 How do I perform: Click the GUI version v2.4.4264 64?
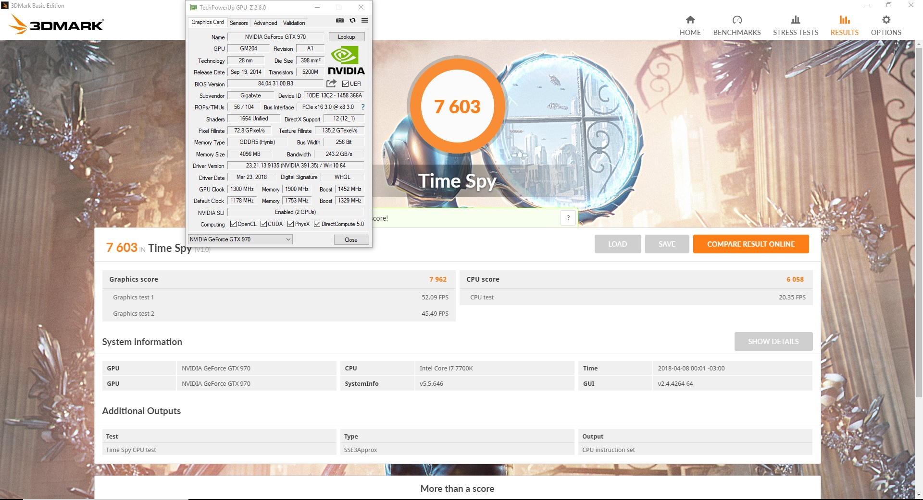(x=732, y=383)
